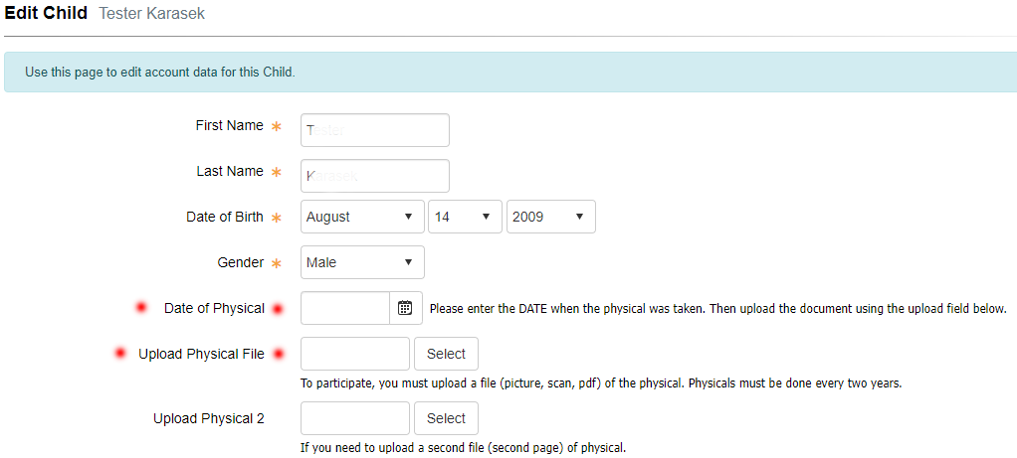Image resolution: width=1017 pixels, height=458 pixels.
Task: Click into the Date of Physical input
Action: 345,308
